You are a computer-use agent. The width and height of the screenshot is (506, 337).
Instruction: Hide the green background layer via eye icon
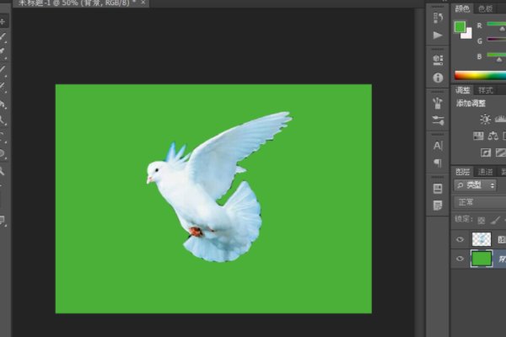[460, 259]
